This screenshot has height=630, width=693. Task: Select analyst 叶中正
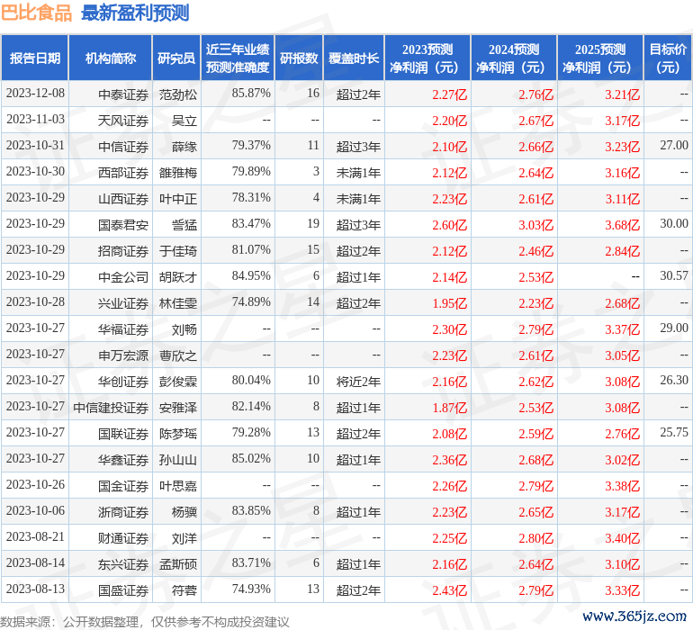pos(177,199)
